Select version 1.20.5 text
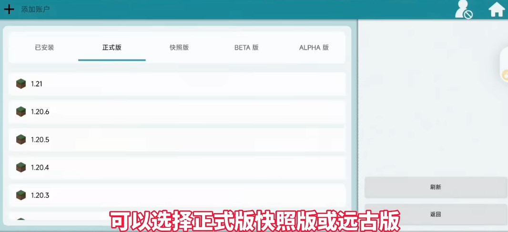 coord(40,140)
